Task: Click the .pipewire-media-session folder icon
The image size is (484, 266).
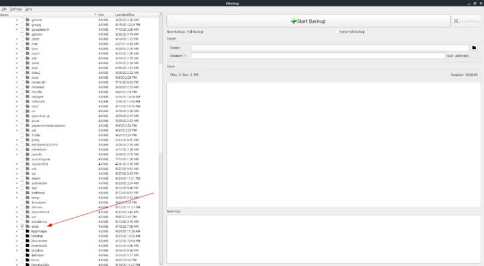Action: (27, 125)
